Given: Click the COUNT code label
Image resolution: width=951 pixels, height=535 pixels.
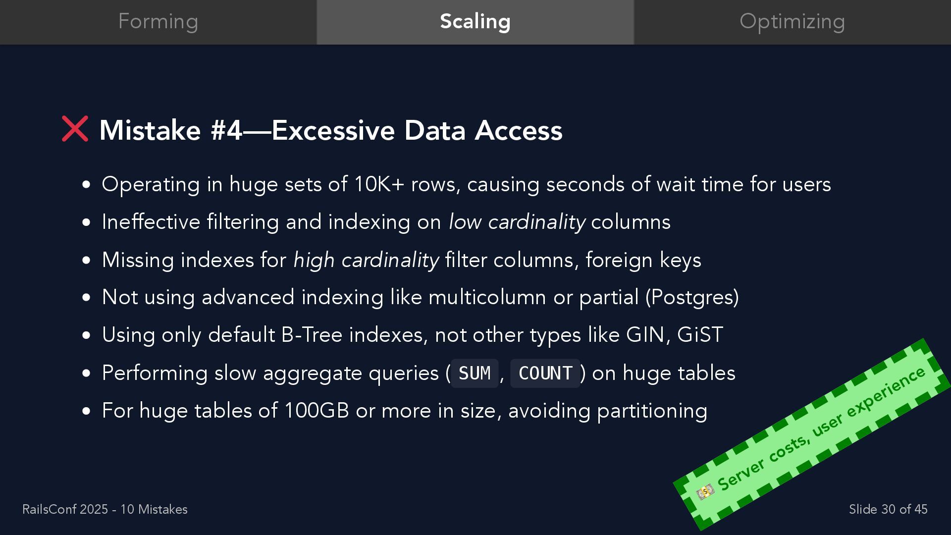Looking at the screenshot, I should (x=545, y=373).
